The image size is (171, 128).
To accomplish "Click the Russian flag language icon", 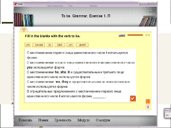I will tap(122, 35).
